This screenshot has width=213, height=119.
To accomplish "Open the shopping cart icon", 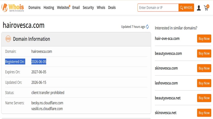I will (x=206, y=8).
